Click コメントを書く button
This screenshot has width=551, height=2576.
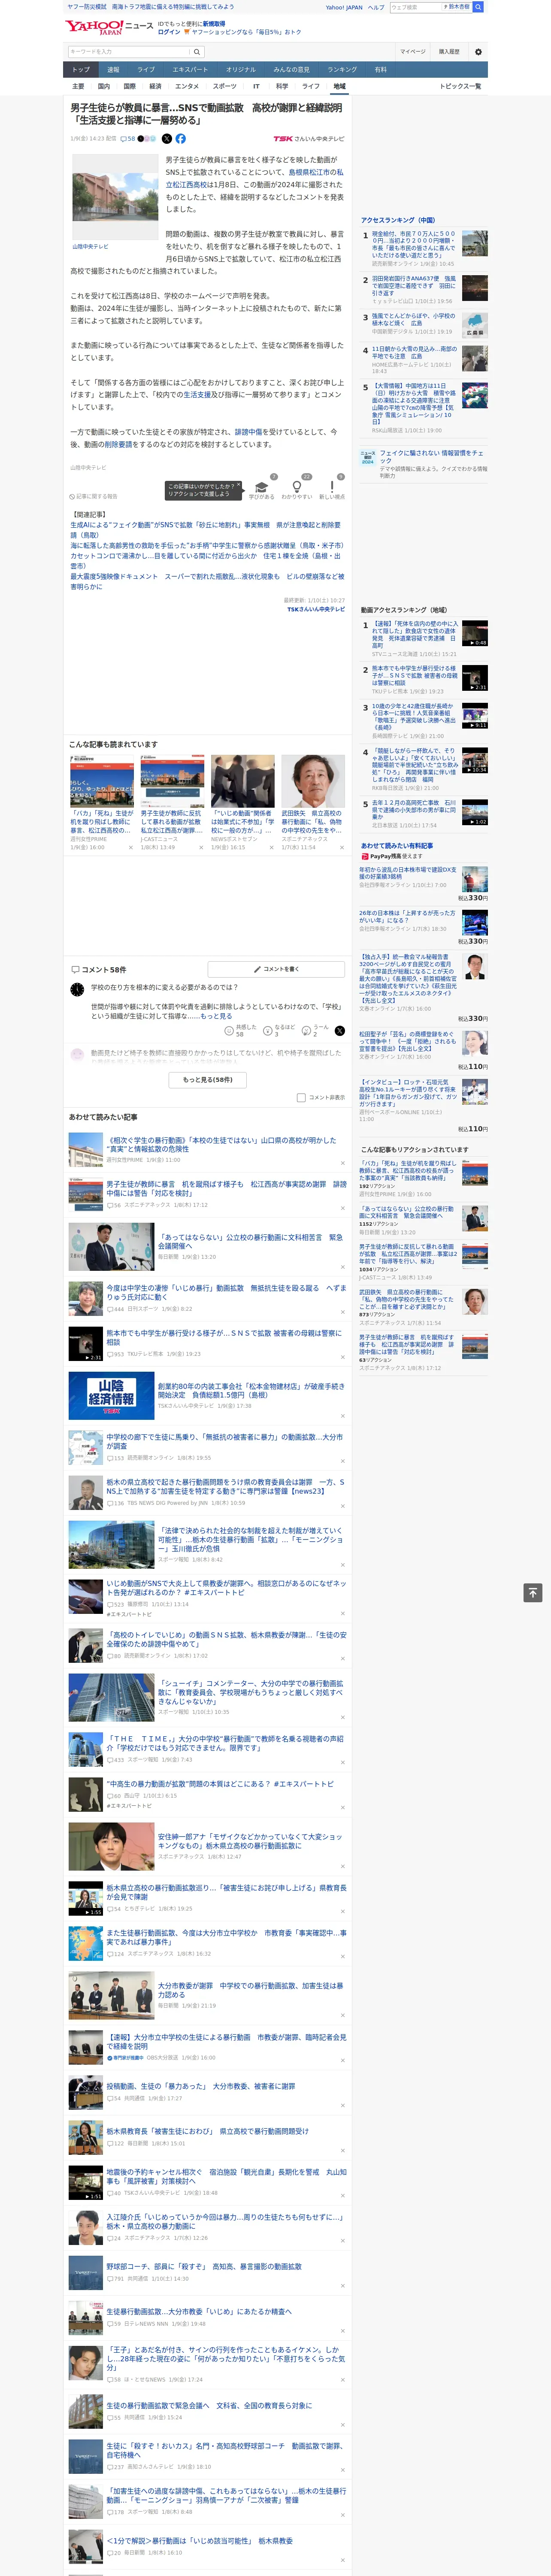point(276,969)
